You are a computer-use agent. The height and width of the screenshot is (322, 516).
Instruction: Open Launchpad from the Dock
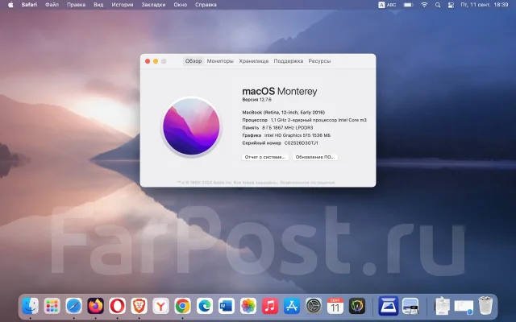pyautogui.click(x=52, y=306)
